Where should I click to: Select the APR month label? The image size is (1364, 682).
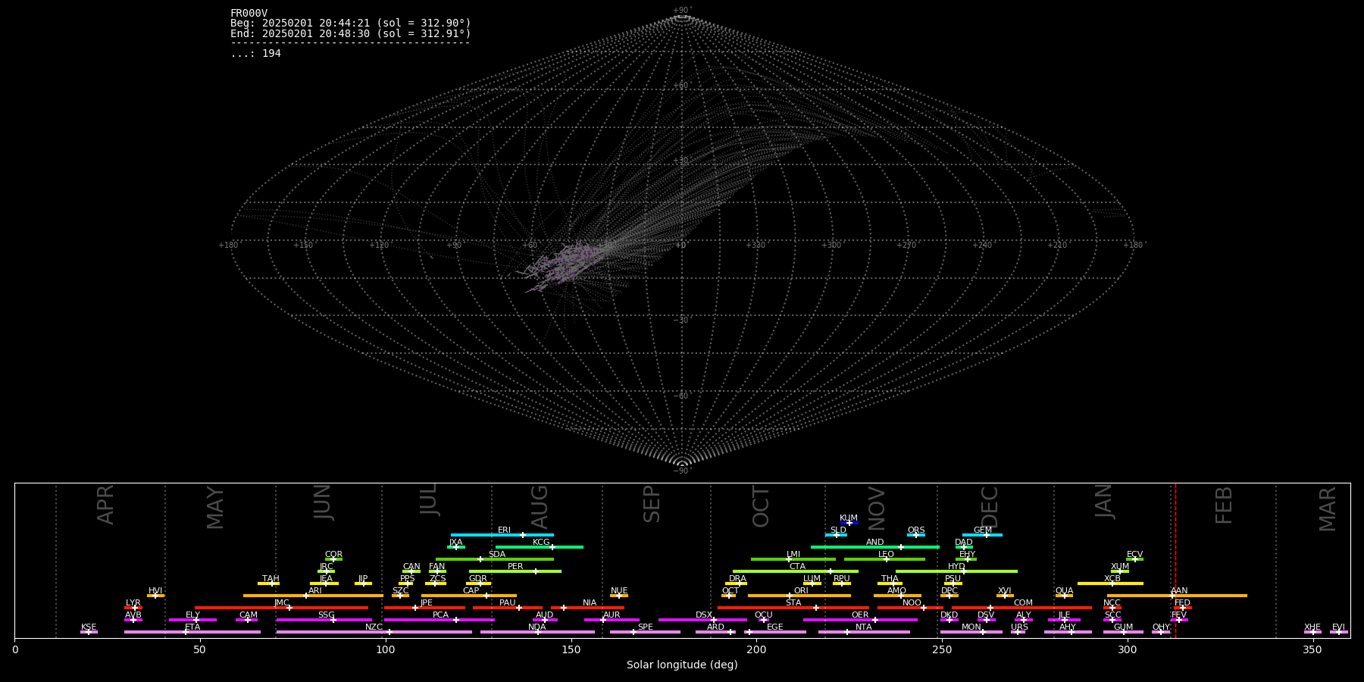point(106,505)
